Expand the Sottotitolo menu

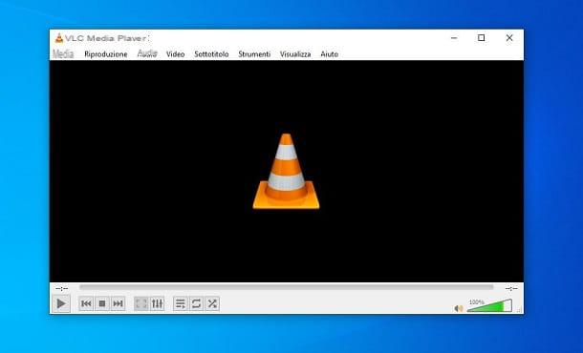coord(211,54)
